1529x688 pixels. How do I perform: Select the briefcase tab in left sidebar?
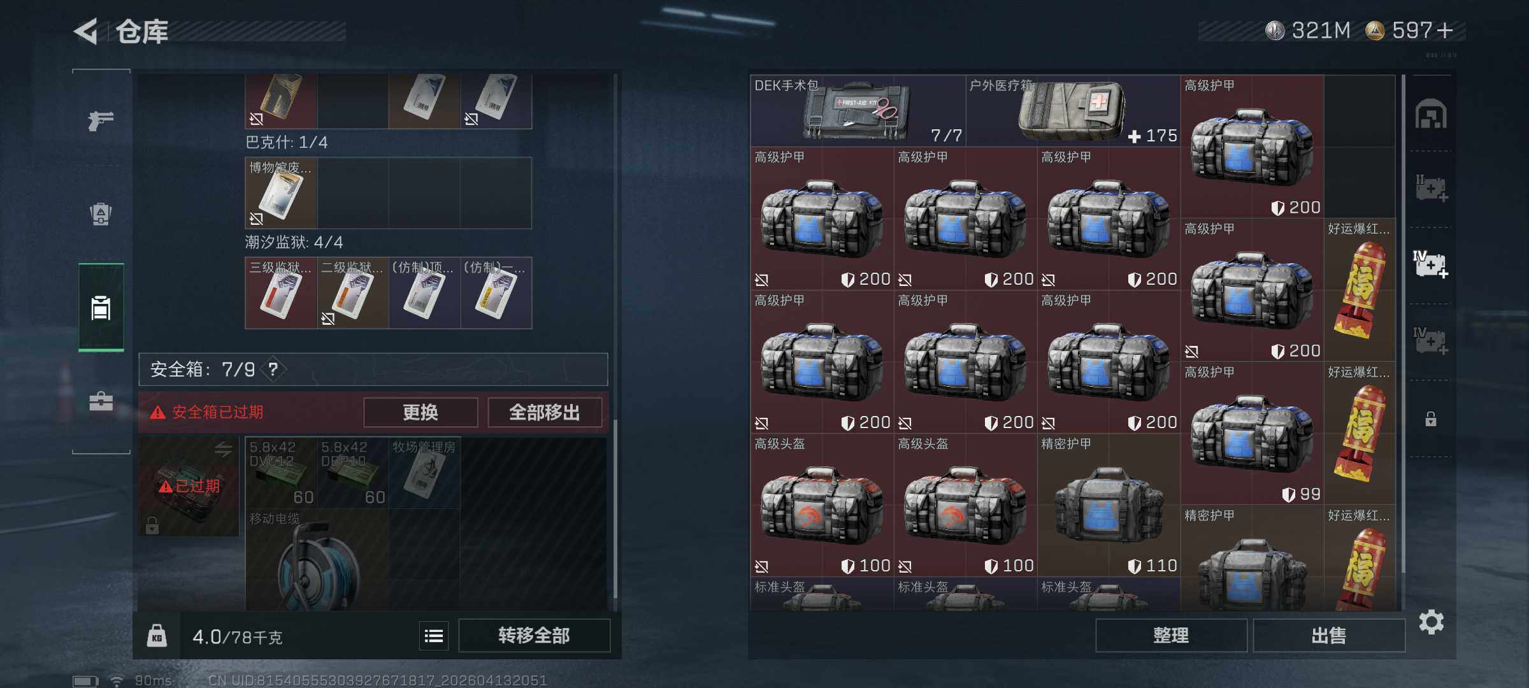tap(101, 401)
